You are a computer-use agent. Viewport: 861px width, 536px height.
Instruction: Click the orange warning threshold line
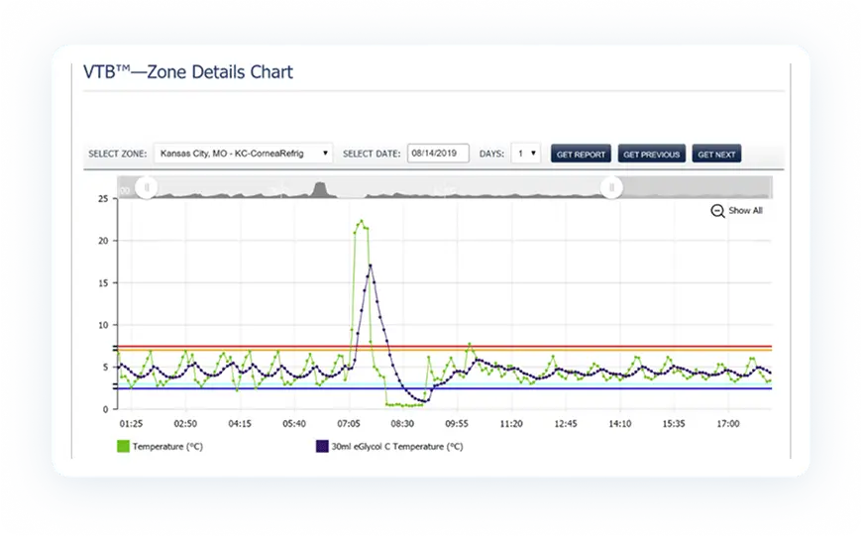click(x=594, y=351)
